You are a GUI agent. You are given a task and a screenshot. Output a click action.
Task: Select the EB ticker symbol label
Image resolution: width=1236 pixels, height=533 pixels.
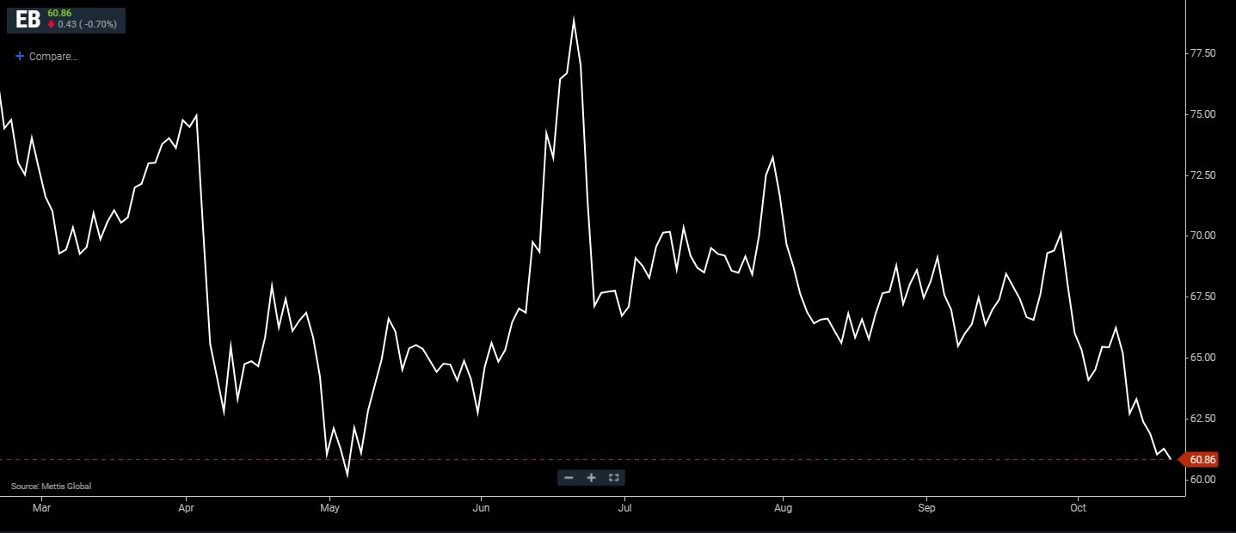tap(28, 20)
